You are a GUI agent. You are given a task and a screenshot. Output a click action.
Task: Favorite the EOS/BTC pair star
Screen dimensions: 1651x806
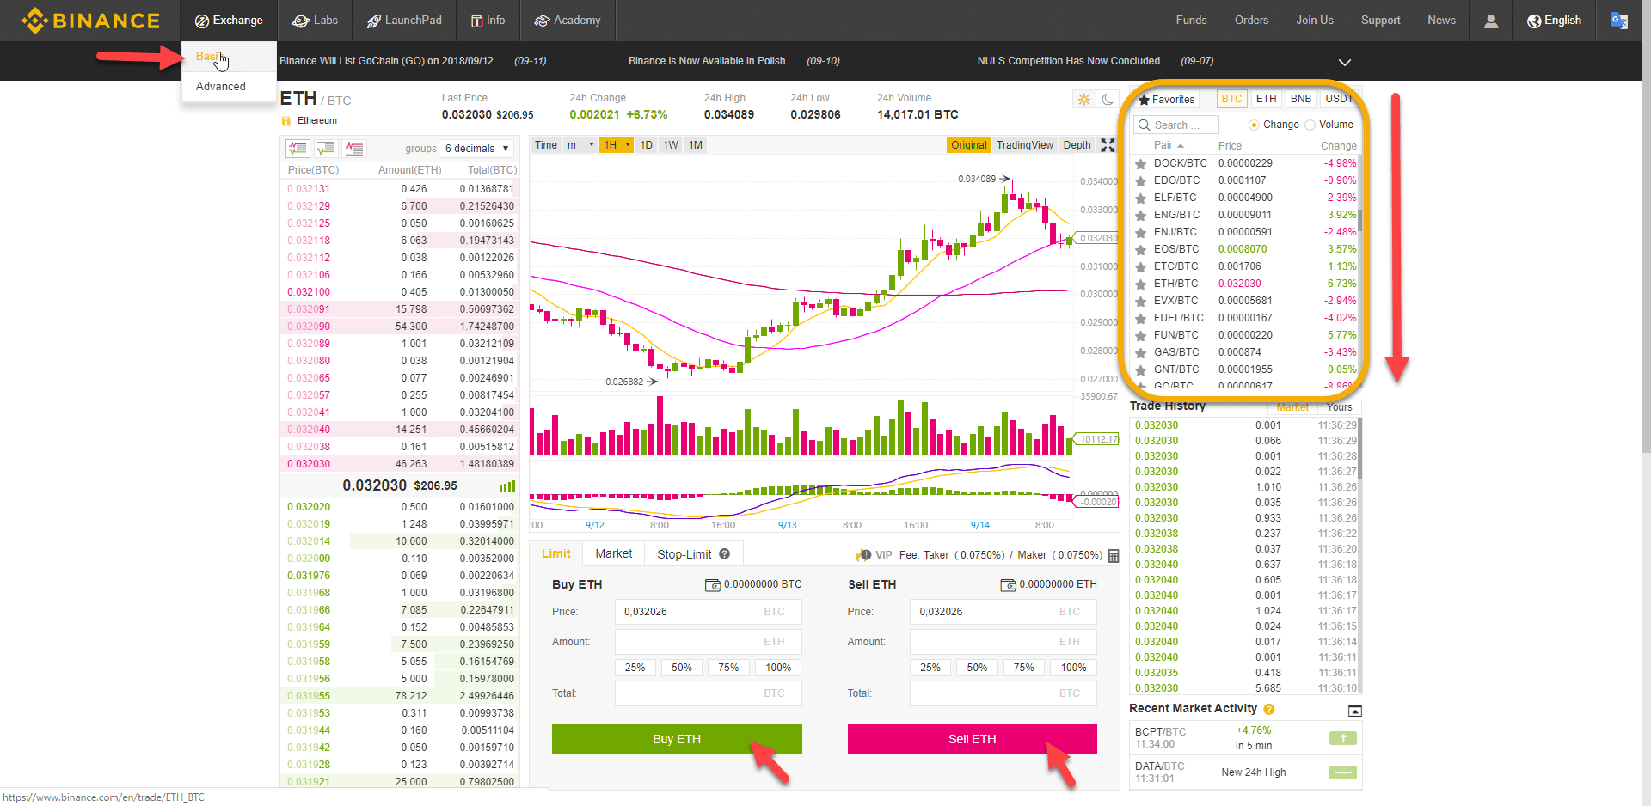[1140, 249]
